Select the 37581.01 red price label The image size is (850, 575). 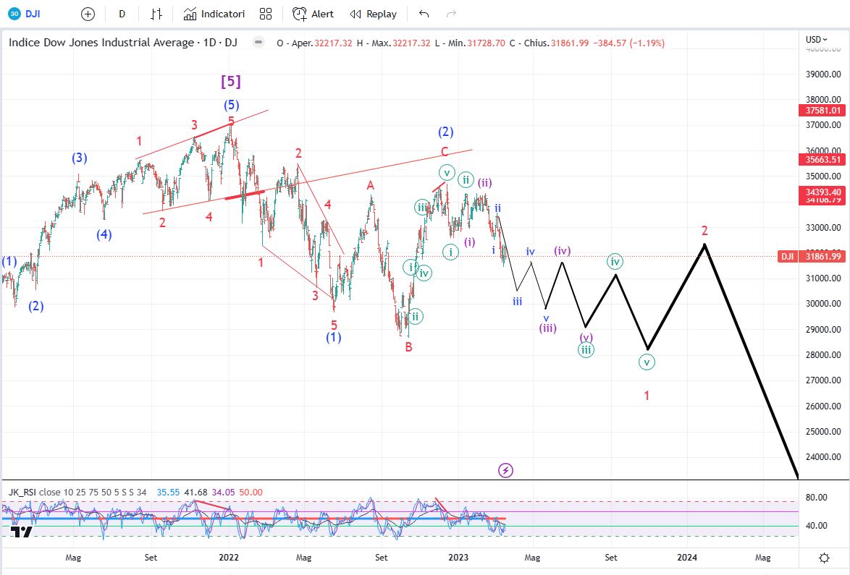822,111
